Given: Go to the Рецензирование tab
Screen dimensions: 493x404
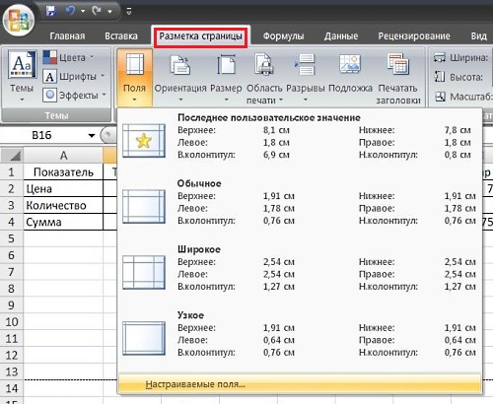Looking at the screenshot, I should click(x=414, y=35).
